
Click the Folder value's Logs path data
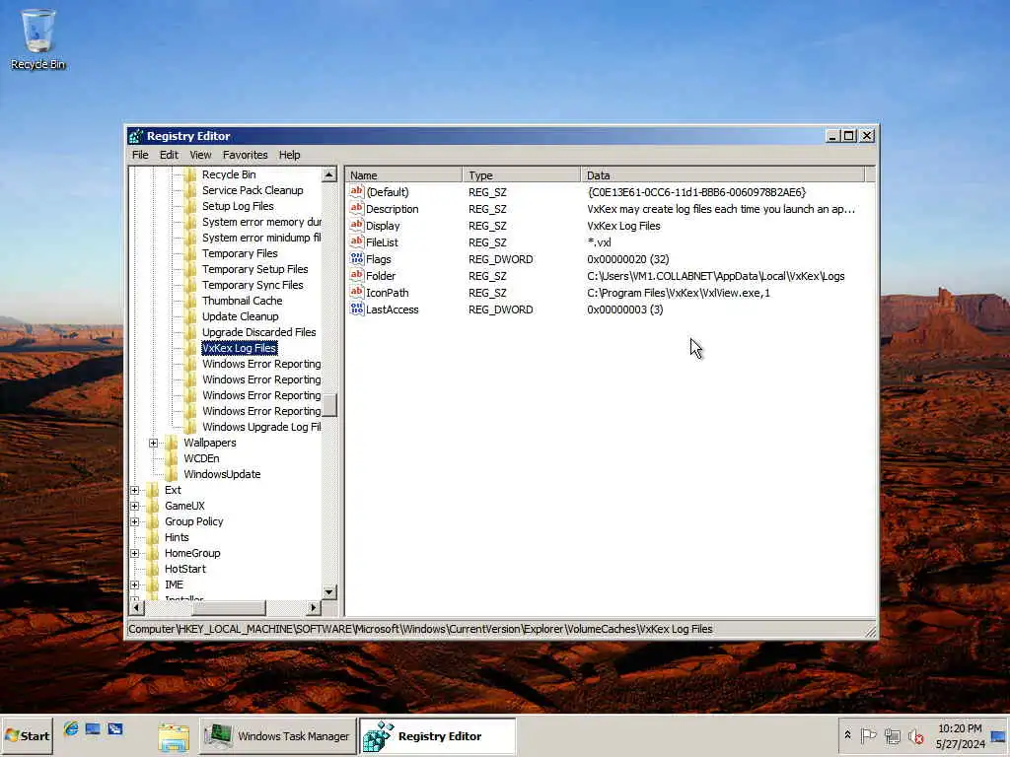point(715,276)
